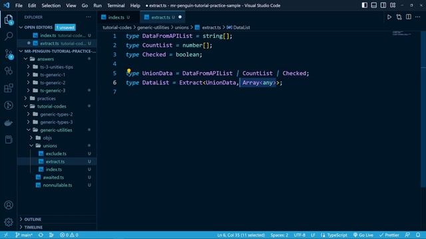Viewport: 426px width, 239px height.
Task: Click the generic-utilities breadcrumb segment
Action: click(153, 27)
